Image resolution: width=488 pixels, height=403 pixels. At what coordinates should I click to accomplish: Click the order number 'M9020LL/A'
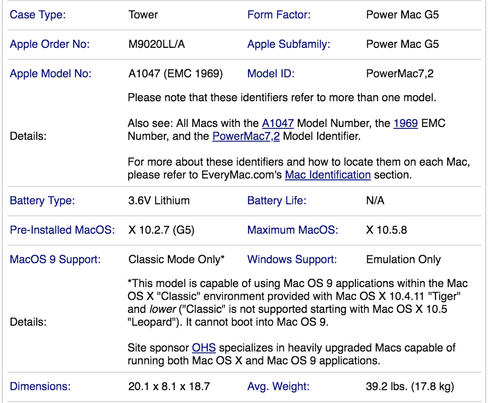point(157,44)
